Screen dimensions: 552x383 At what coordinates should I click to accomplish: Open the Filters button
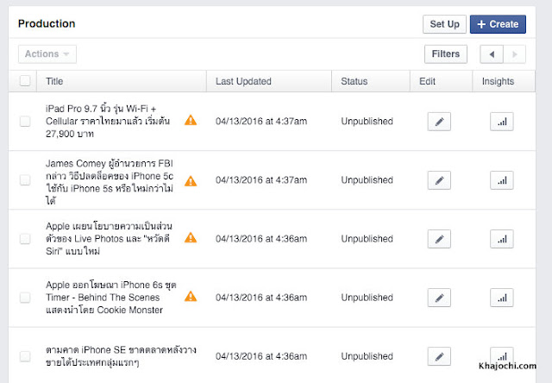(x=446, y=54)
